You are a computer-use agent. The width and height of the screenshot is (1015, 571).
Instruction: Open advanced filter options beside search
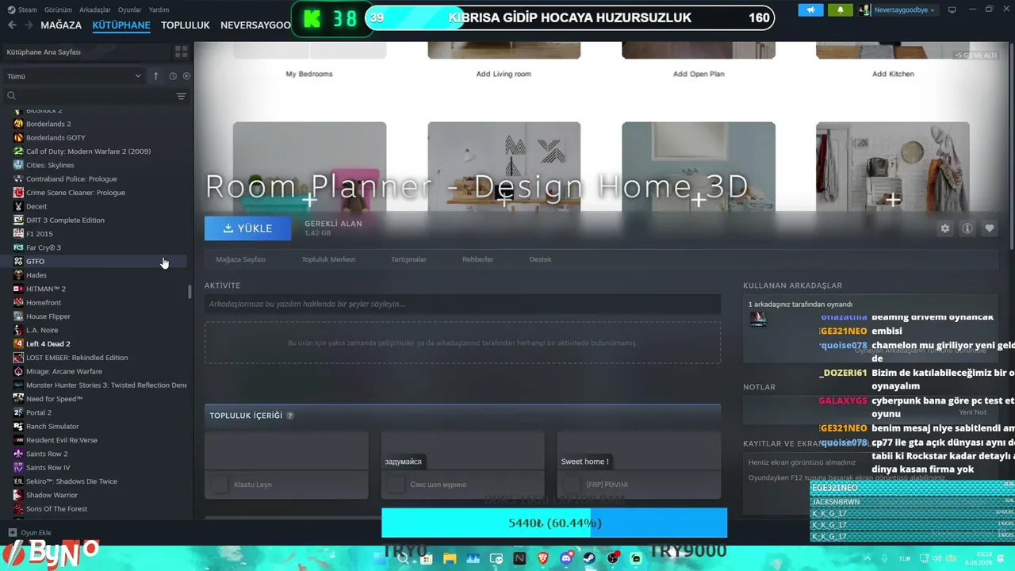click(181, 96)
